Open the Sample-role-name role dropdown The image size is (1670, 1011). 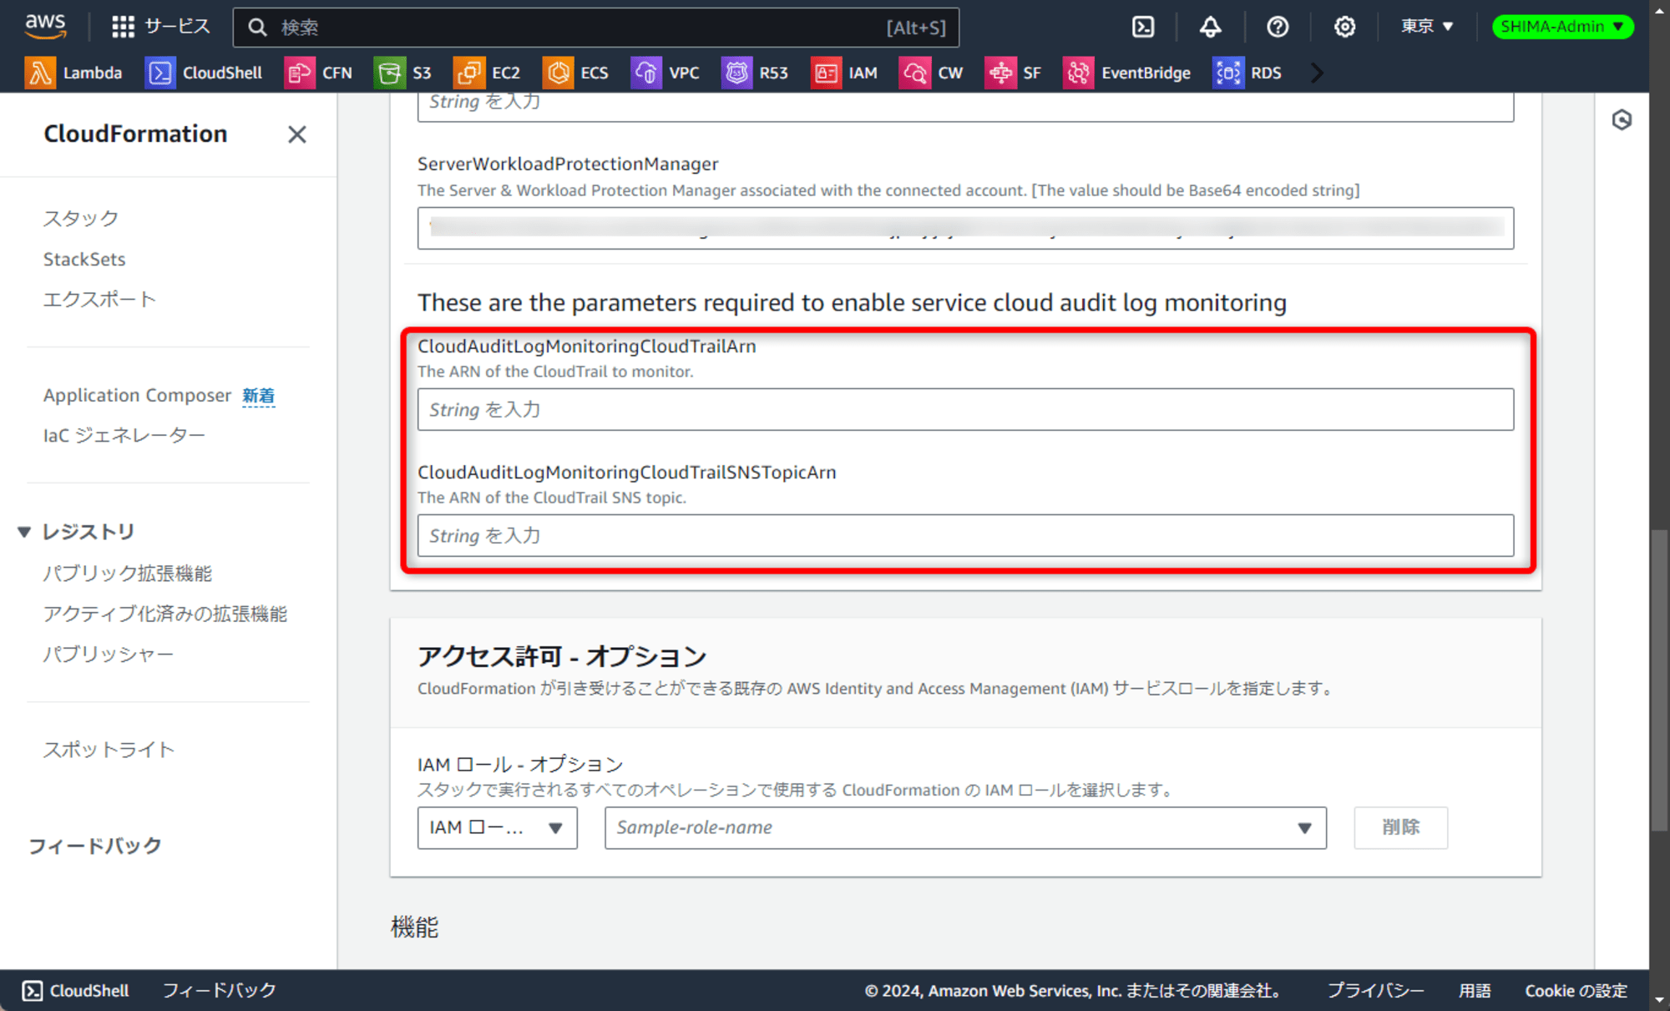pyautogui.click(x=965, y=827)
